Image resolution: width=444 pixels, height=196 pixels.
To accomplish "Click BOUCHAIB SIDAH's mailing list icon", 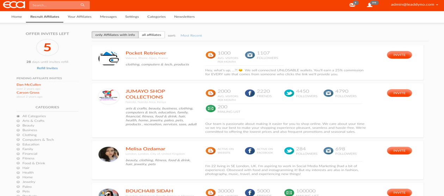I will 289,192.
